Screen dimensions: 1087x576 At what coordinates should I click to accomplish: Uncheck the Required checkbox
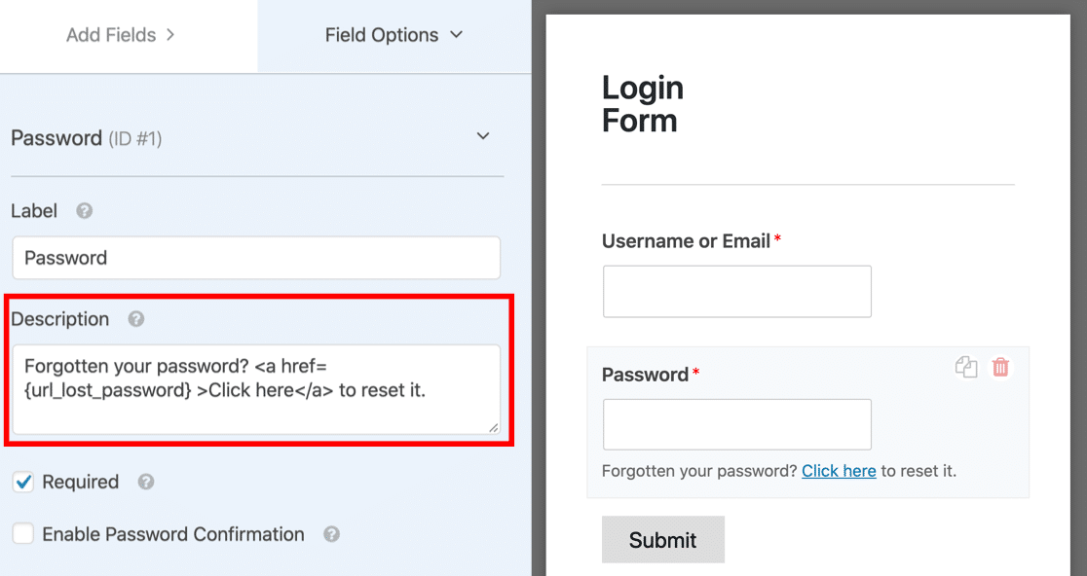(23, 482)
